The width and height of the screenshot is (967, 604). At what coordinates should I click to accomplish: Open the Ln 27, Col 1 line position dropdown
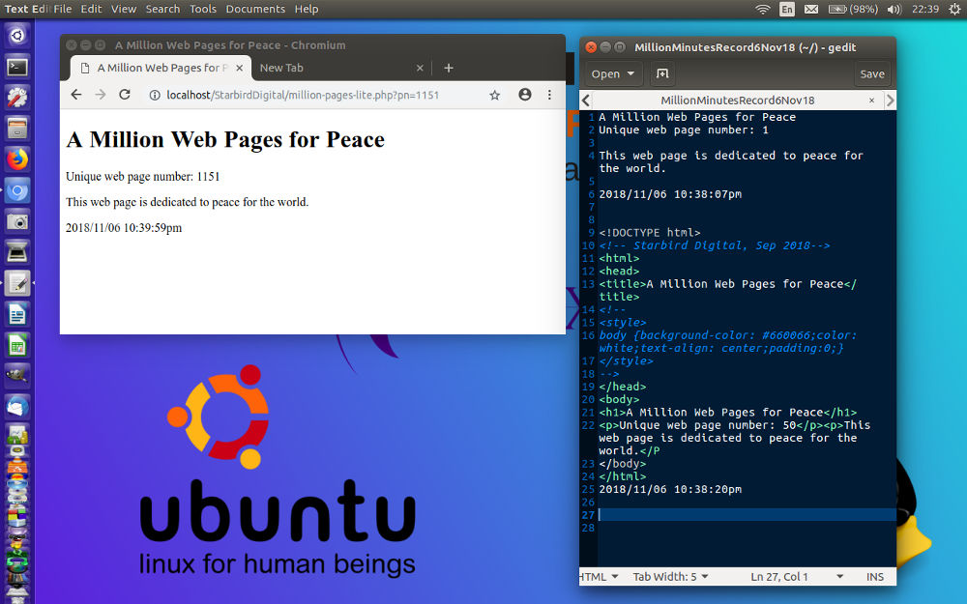pyautogui.click(x=796, y=577)
